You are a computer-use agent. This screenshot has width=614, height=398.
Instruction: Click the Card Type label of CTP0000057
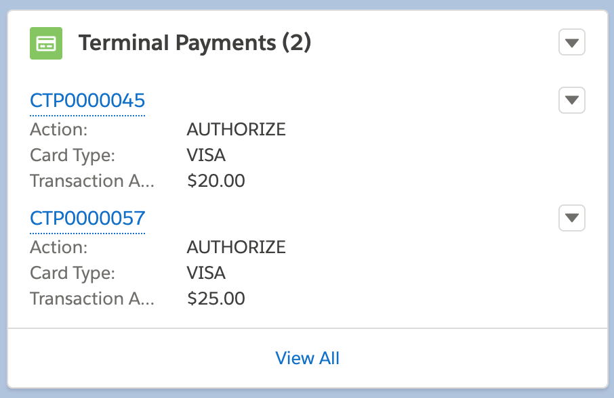click(73, 273)
